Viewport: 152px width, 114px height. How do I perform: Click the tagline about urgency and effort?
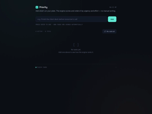pos(76,11)
